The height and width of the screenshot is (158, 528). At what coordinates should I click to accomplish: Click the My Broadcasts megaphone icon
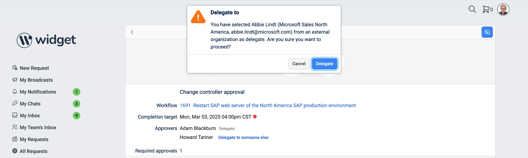(x=15, y=80)
